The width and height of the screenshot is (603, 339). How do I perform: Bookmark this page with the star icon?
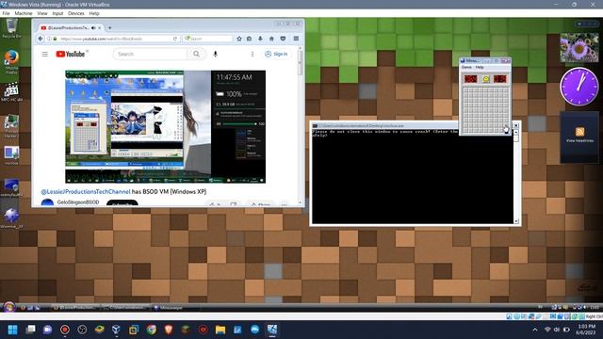pyautogui.click(x=239, y=39)
